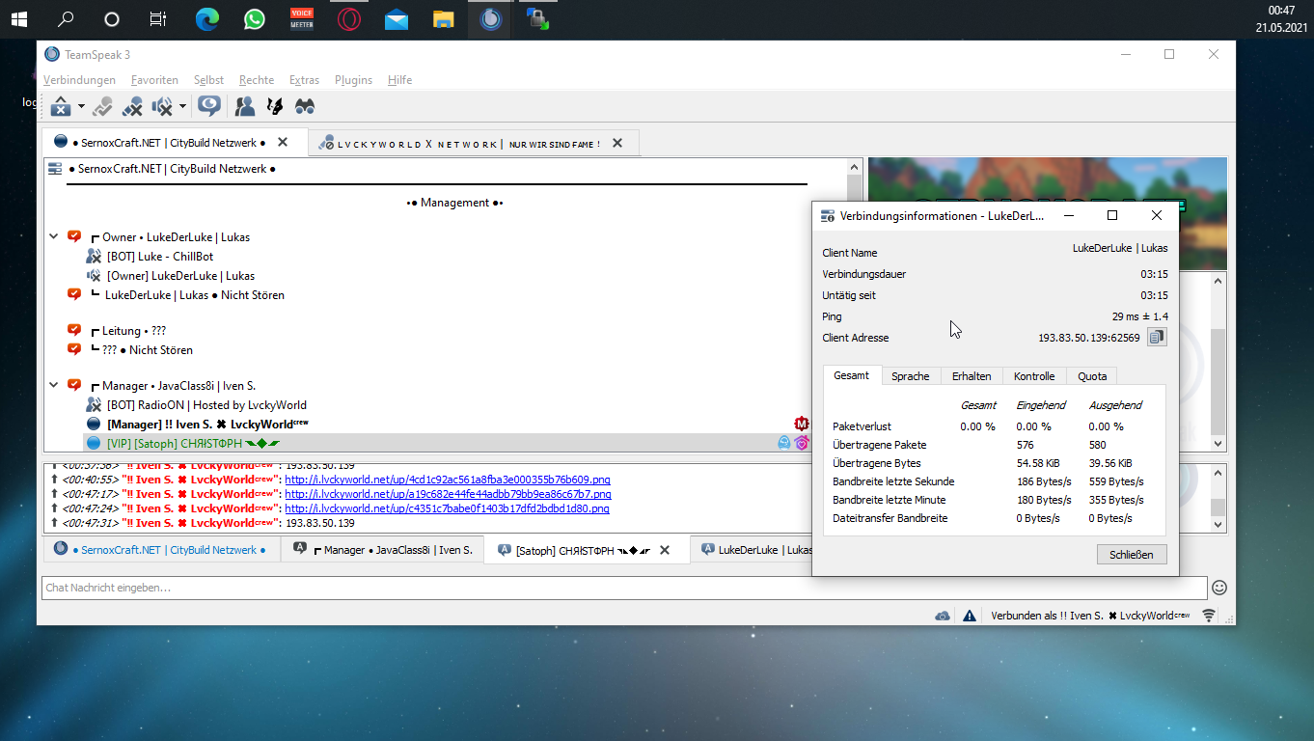
Task: Click the away status toolbar icon
Action: click(60, 106)
